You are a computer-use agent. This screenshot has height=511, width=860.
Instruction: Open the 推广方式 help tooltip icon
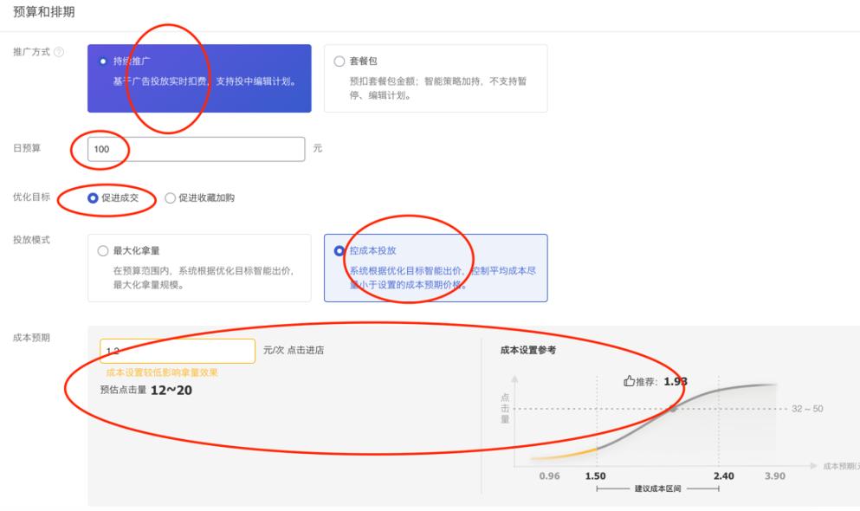(61, 54)
